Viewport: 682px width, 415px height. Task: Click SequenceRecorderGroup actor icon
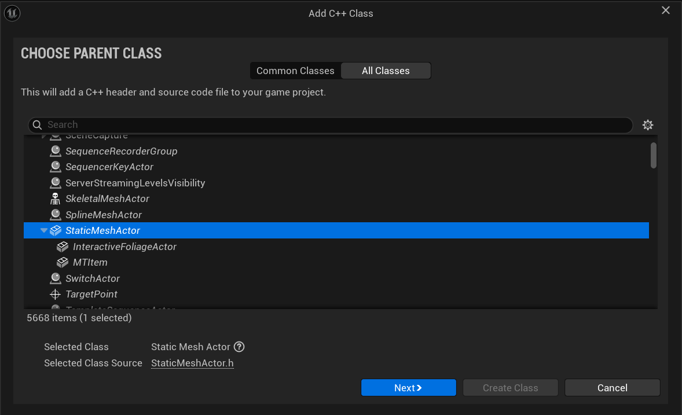[x=55, y=151]
